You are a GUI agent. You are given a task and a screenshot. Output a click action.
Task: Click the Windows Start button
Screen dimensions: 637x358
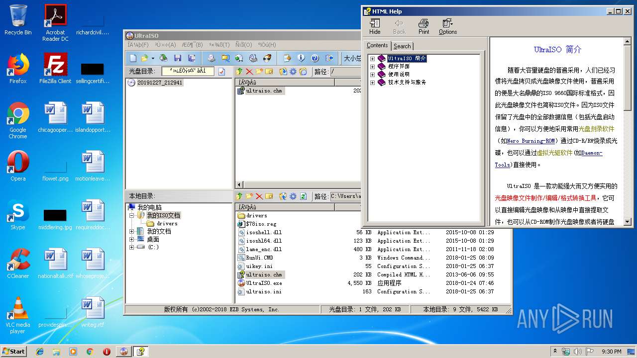coord(13,351)
